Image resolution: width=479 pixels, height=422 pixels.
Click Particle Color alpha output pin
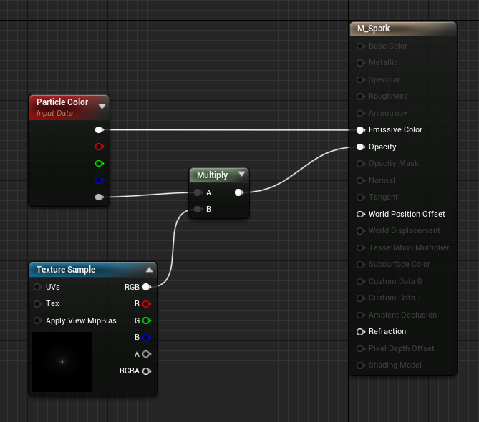pyautogui.click(x=100, y=197)
